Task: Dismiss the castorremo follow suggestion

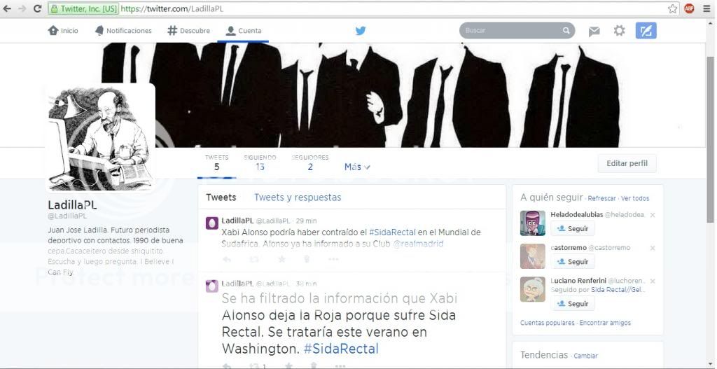Action: point(653,248)
